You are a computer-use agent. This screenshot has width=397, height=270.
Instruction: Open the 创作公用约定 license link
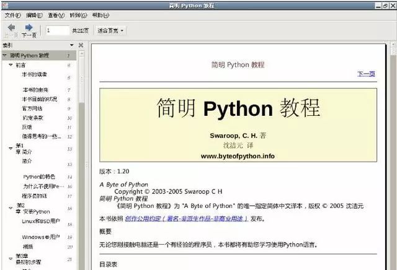coord(186,219)
